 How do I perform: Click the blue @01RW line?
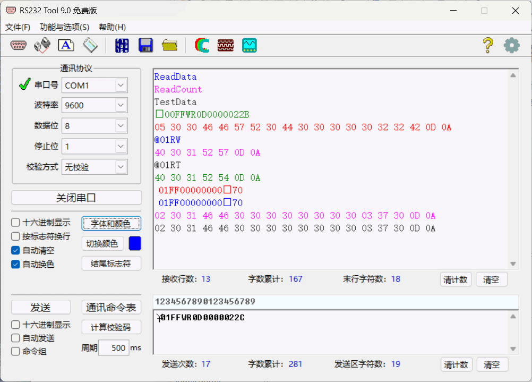[167, 140]
